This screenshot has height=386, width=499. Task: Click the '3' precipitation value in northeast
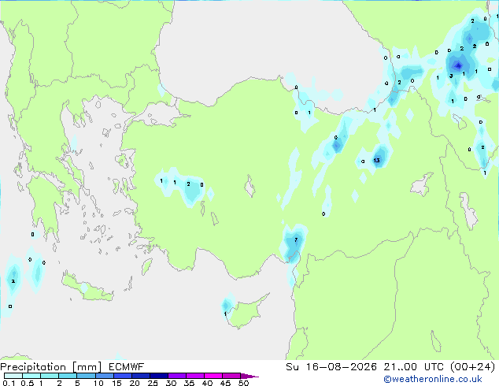(x=451, y=76)
